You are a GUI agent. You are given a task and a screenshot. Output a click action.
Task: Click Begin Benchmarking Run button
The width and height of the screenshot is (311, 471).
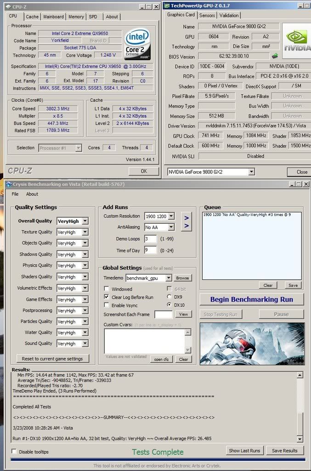tap(252, 299)
